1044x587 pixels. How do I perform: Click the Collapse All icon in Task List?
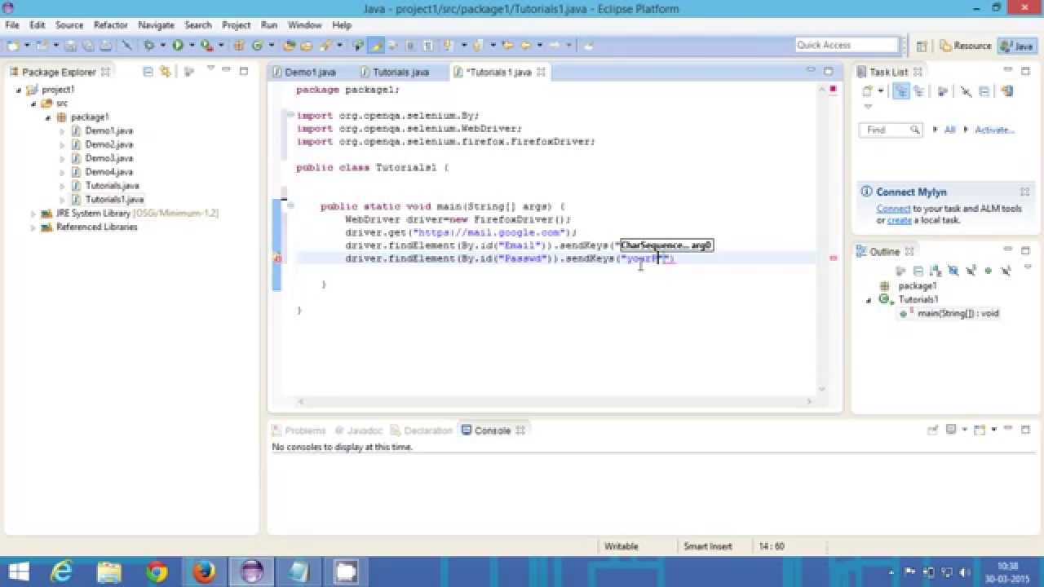984,91
